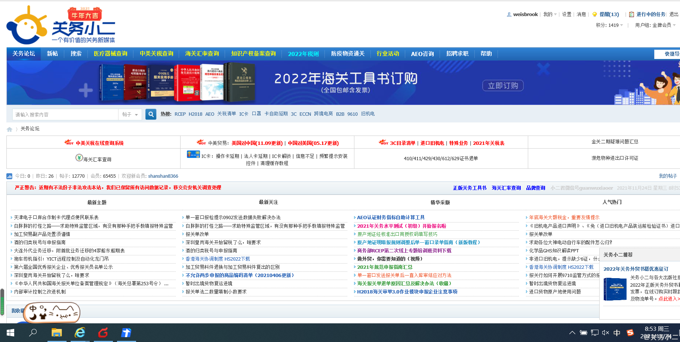
Task: Open 医疗器械查询 in the nav bar
Action: (111, 54)
